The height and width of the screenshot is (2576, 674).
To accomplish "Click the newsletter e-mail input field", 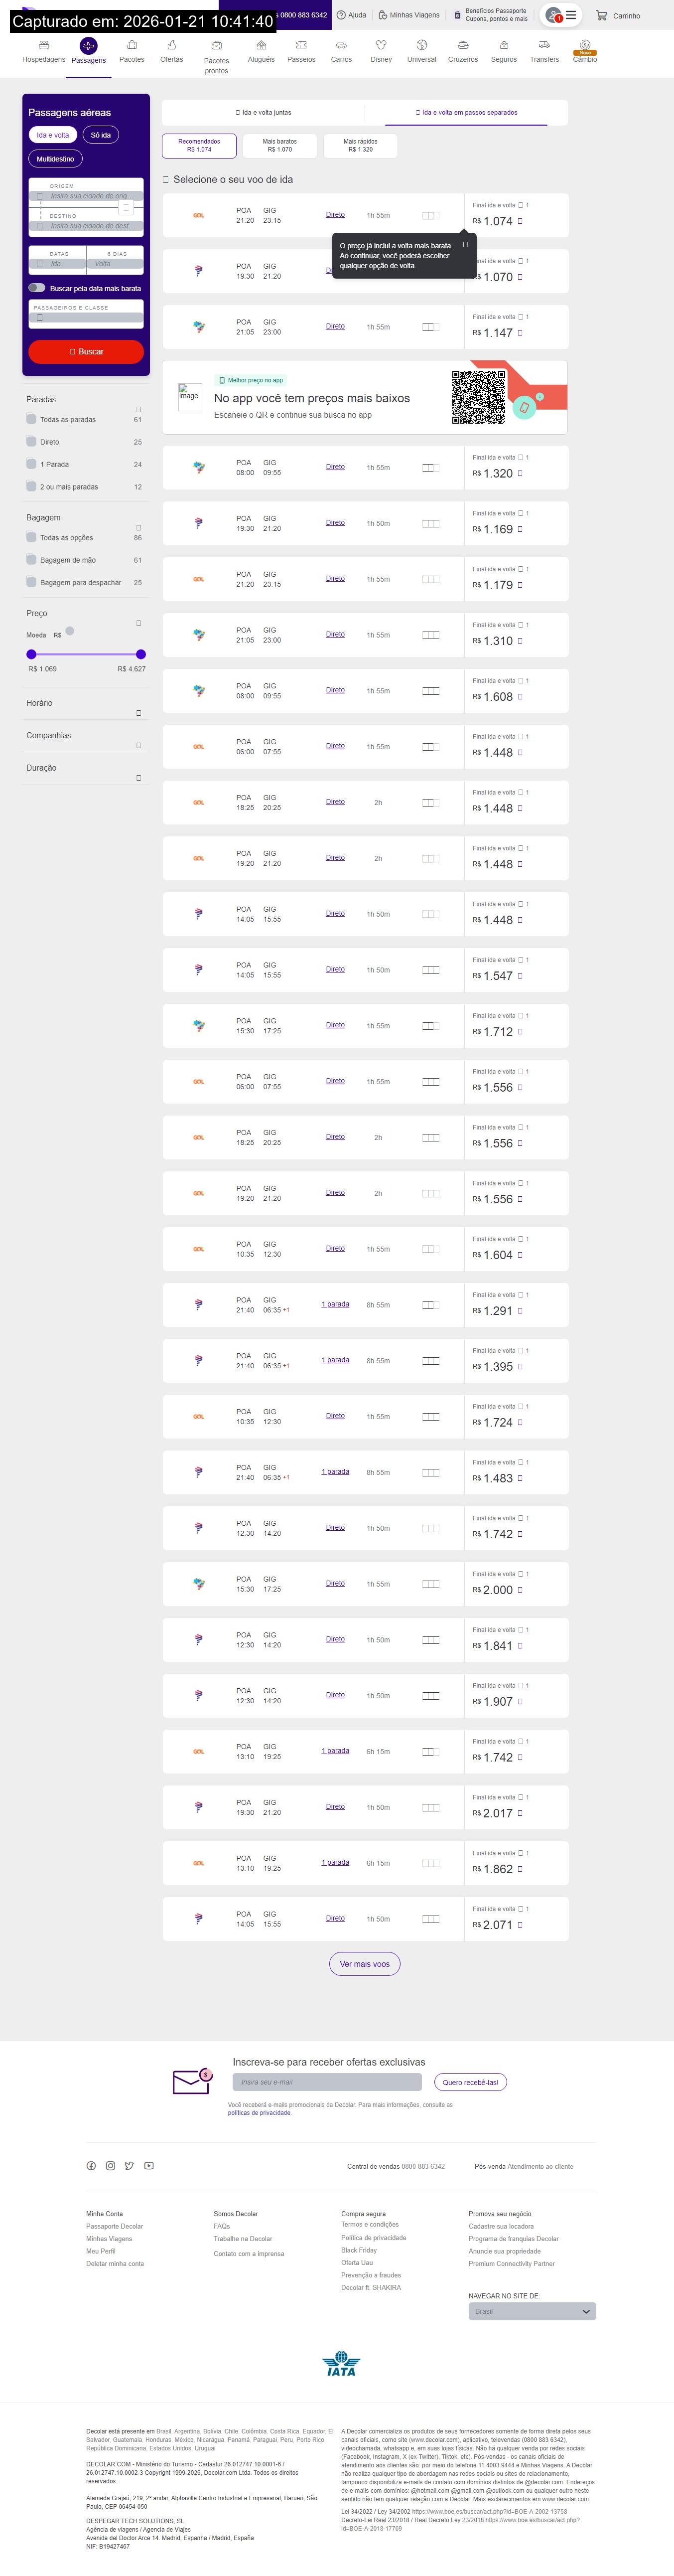I will 327,2082.
